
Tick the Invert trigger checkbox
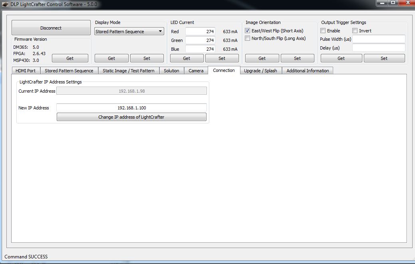coord(355,31)
